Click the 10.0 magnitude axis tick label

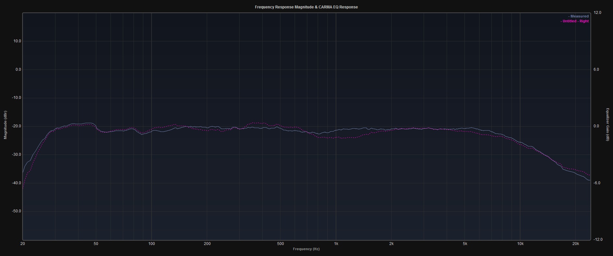pos(17,41)
